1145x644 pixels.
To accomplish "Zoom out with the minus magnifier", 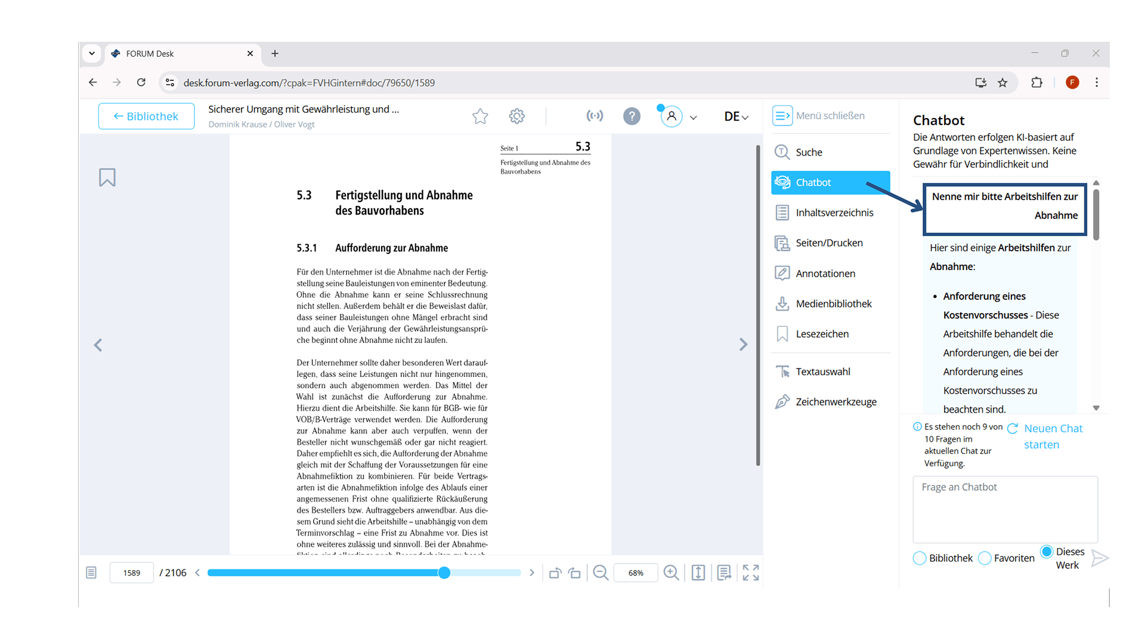I will [601, 573].
